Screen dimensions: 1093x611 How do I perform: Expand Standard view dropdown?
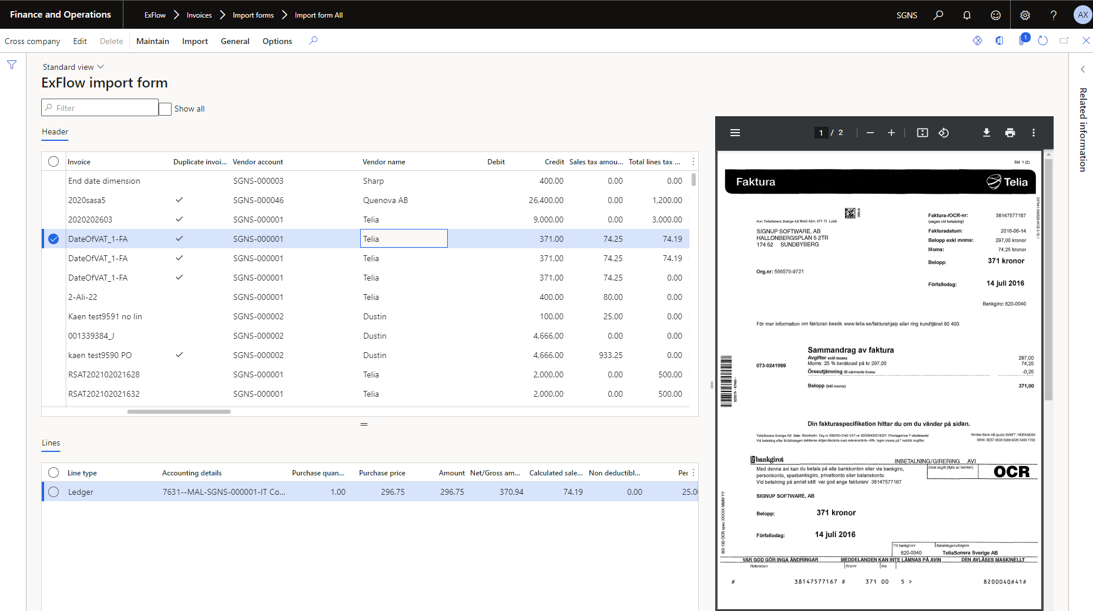tap(73, 67)
